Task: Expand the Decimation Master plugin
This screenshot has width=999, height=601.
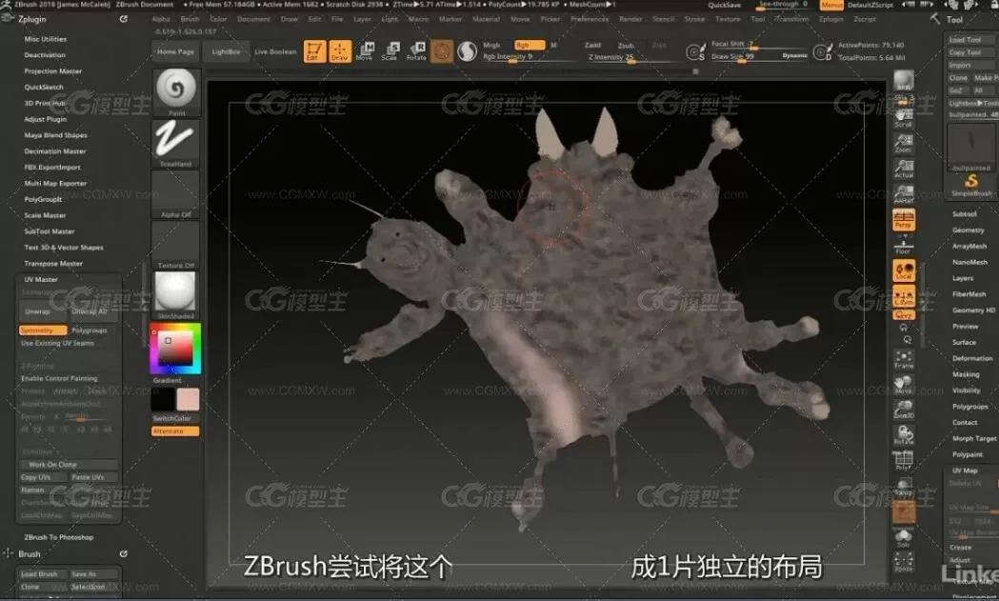Action: 55,151
